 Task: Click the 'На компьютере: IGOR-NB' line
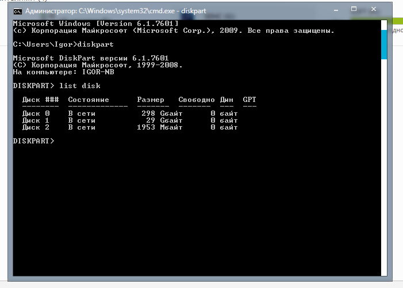pos(63,72)
